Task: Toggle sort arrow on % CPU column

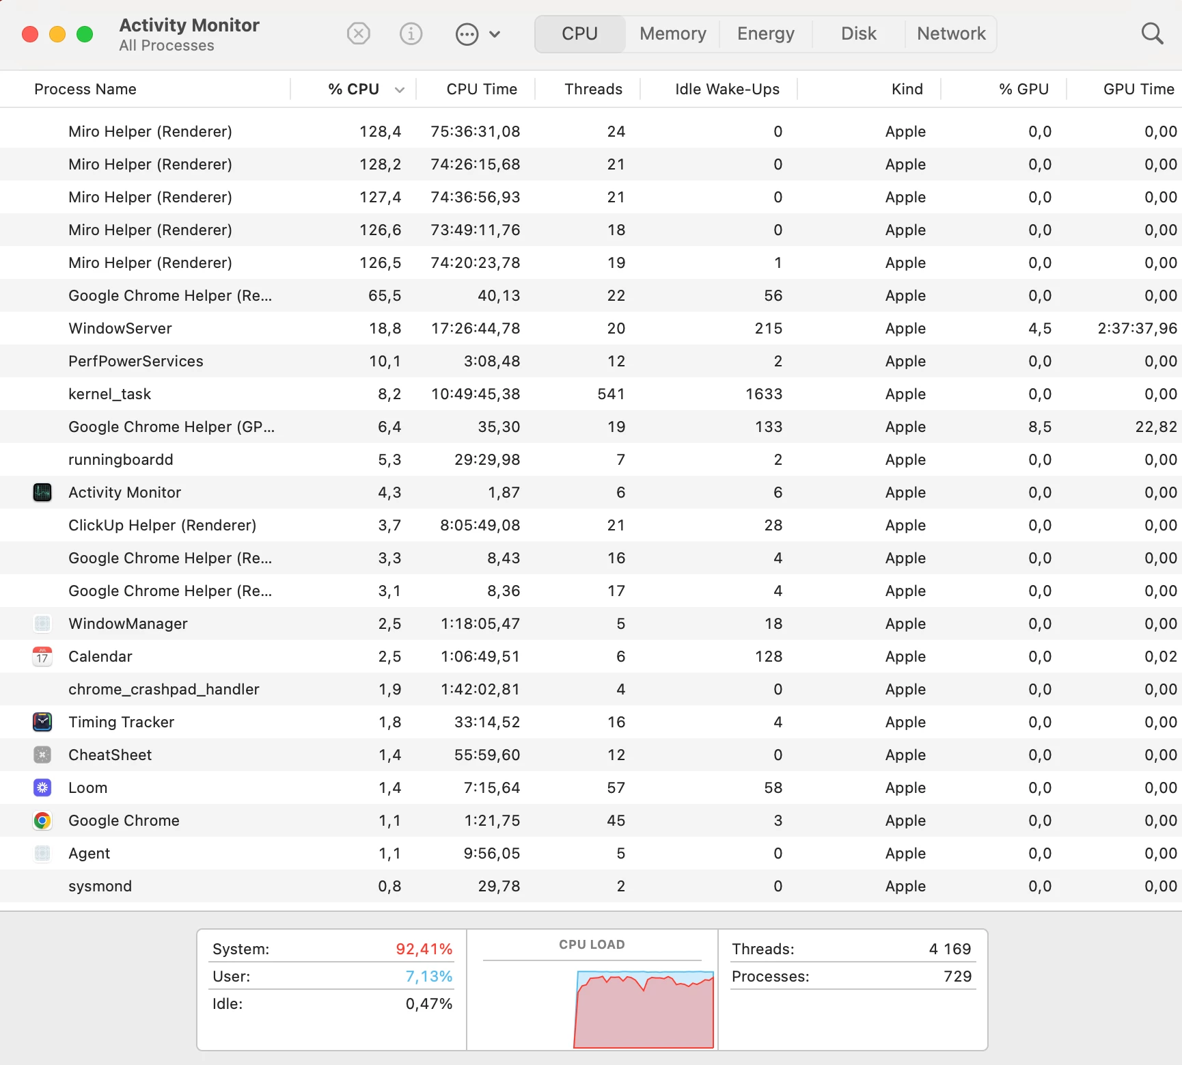Action: [400, 90]
